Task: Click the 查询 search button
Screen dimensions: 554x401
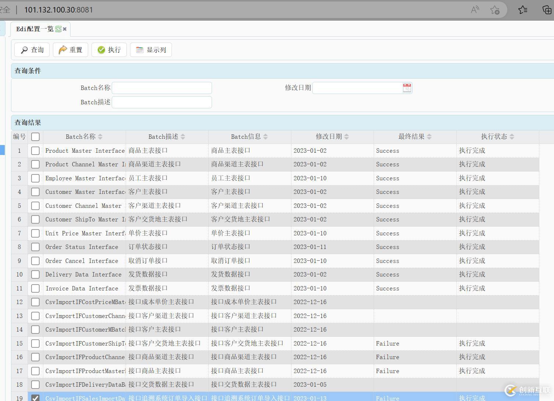Action: [x=32, y=50]
